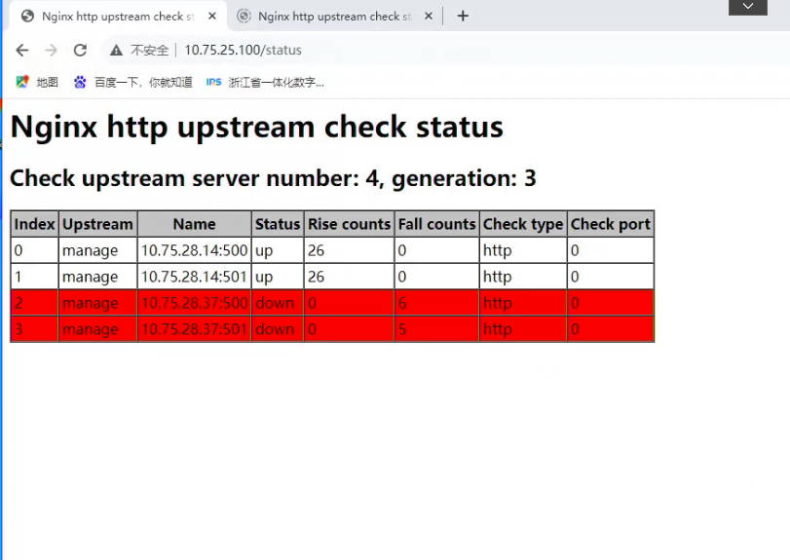790x560 pixels.
Task: Click fall count 6 in row 2
Action: click(x=402, y=303)
